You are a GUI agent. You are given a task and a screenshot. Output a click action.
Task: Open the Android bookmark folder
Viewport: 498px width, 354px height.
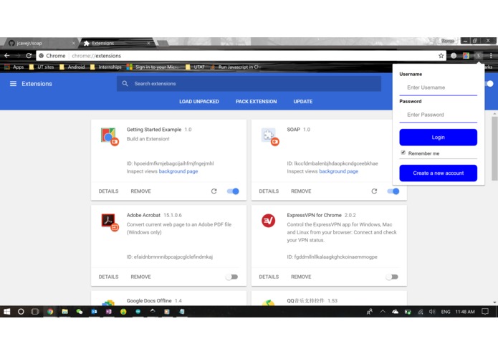[x=72, y=67]
